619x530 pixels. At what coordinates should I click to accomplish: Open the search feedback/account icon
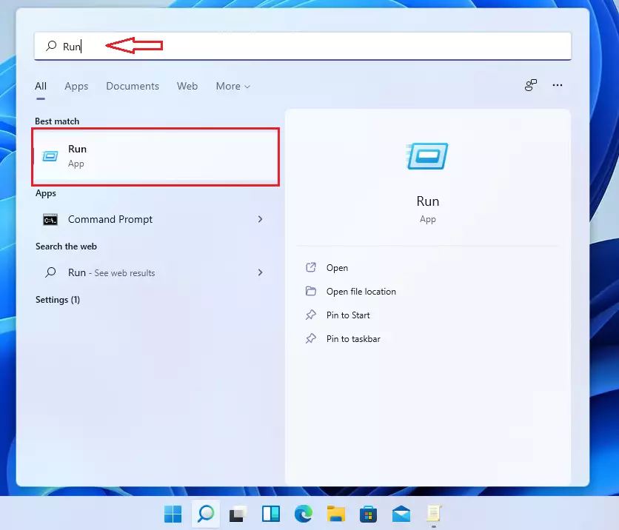531,85
